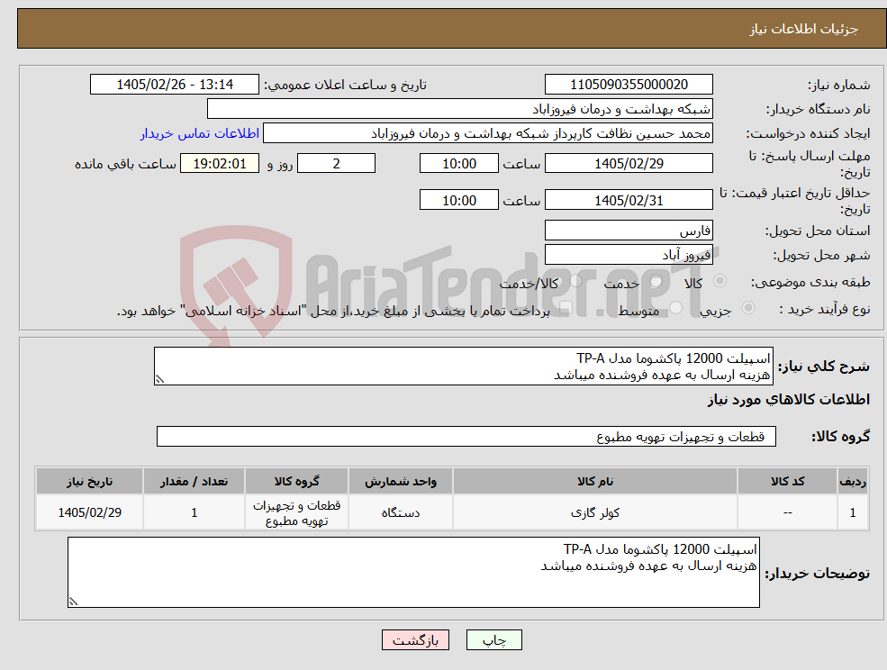887x670 pixels.
Task: Click the کولر گازی item name cell
Action: pos(595,512)
